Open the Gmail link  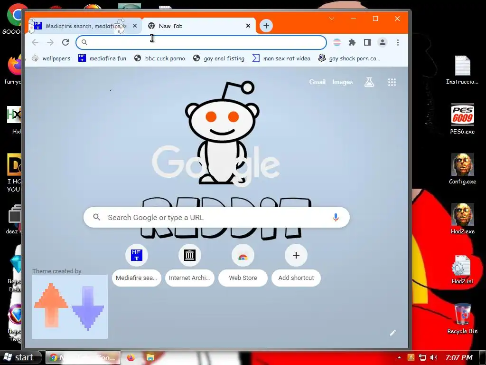pyautogui.click(x=317, y=82)
